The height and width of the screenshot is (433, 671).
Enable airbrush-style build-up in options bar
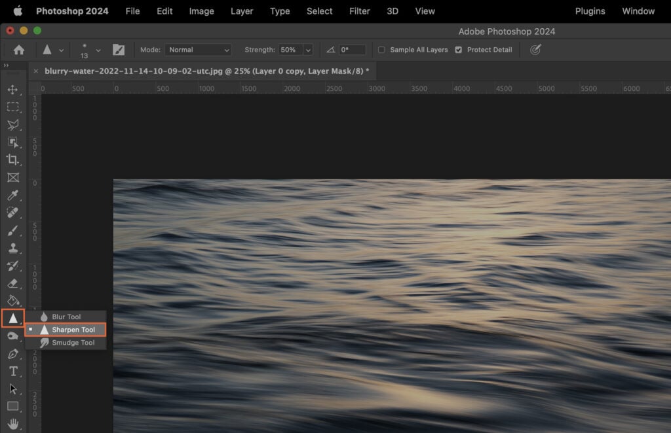coord(536,49)
